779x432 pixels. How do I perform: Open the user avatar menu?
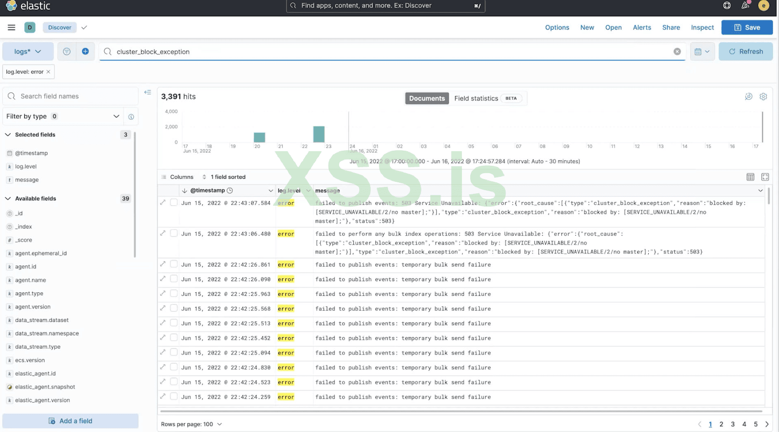coord(763,5)
